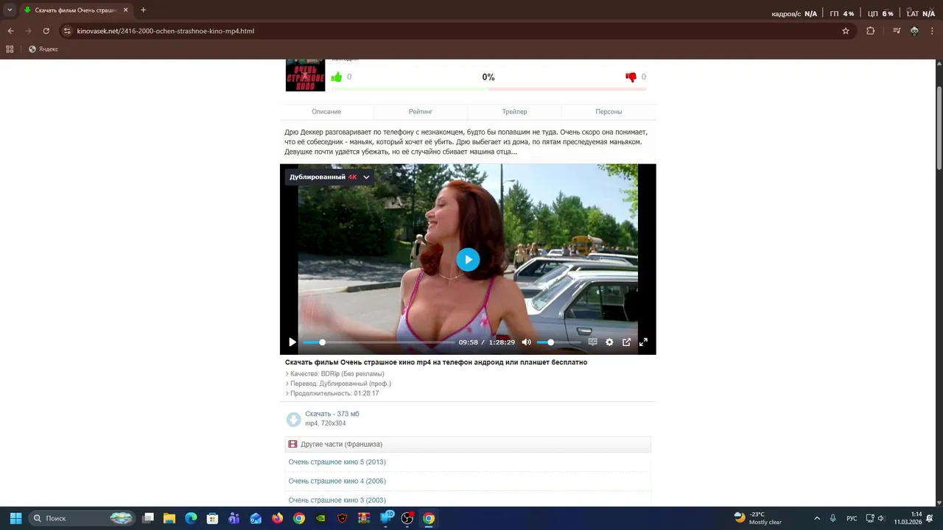Open a new browser tab

coord(143,10)
